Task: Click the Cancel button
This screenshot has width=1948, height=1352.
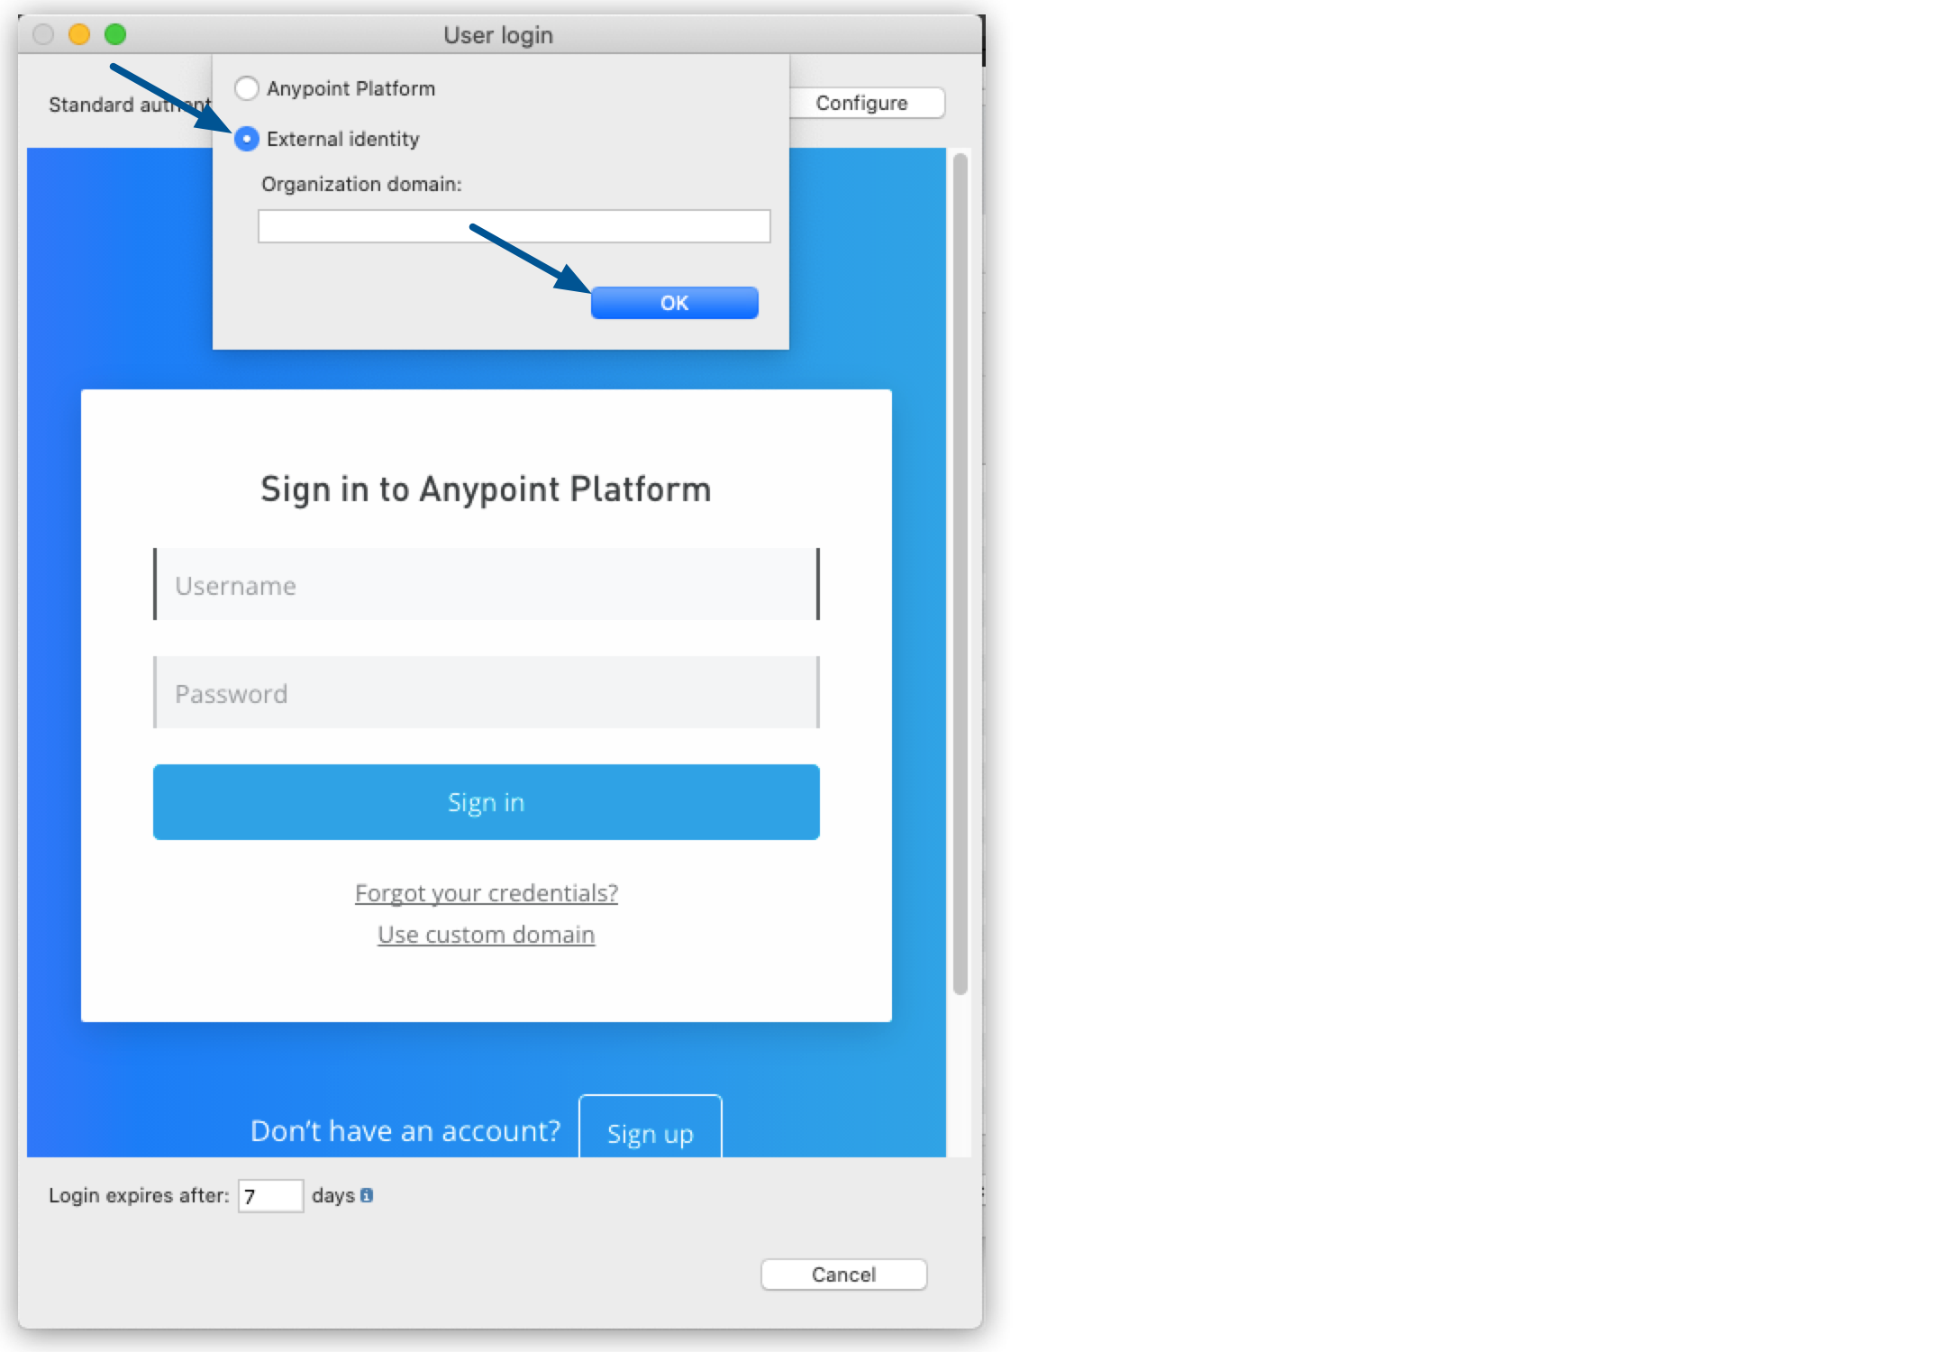Action: 842,1274
